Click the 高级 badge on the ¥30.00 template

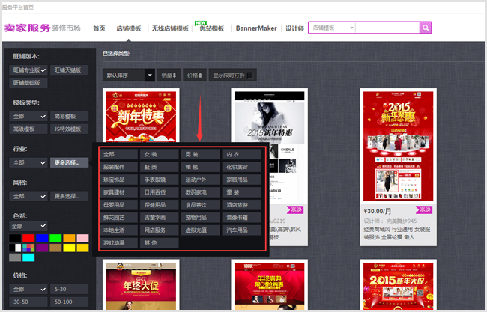(x=424, y=210)
